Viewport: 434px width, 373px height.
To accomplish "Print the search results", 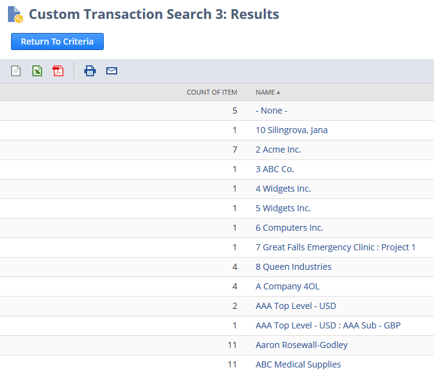I will click(x=90, y=71).
